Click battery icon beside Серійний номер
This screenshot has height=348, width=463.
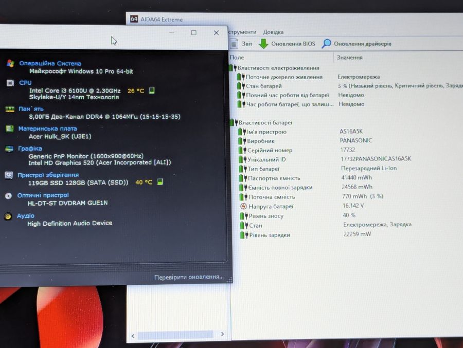(x=243, y=150)
